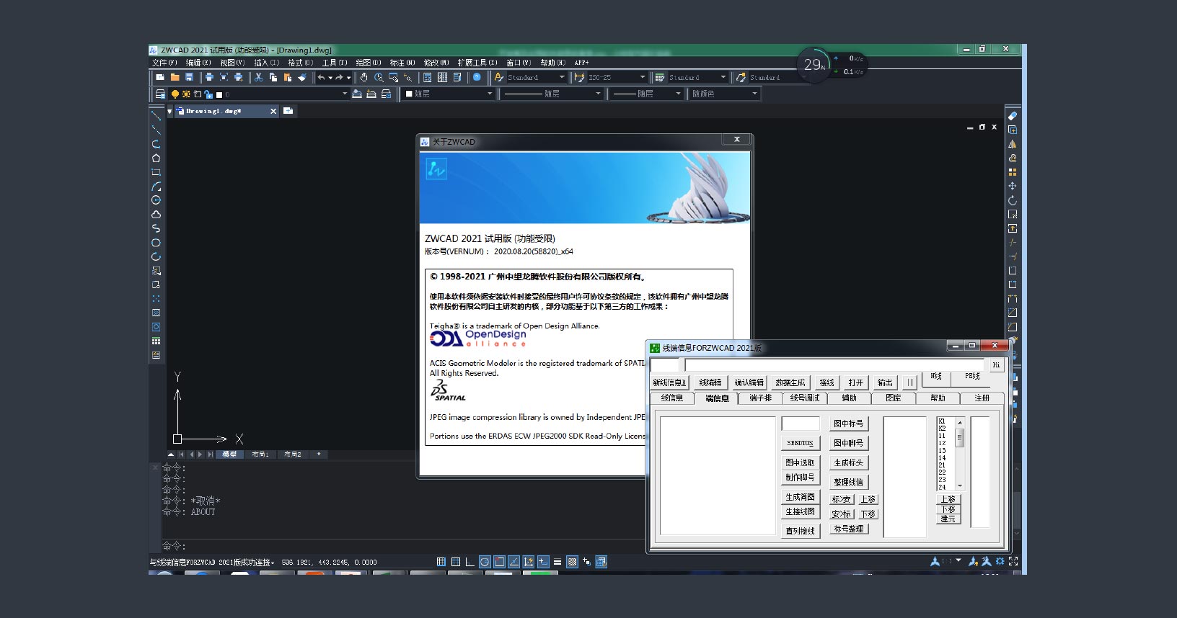This screenshot has height=618, width=1177.
Task: Select the Line tool in left toolbar
Action: (x=156, y=116)
